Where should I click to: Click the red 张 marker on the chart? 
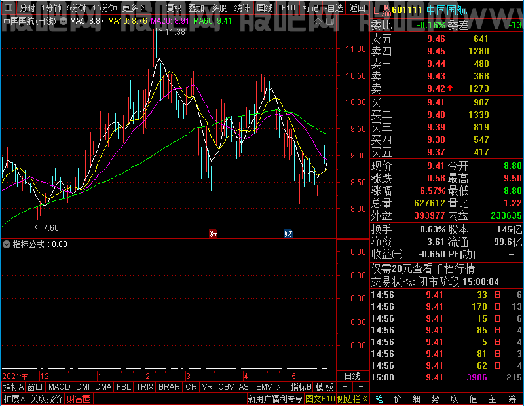tap(213, 233)
